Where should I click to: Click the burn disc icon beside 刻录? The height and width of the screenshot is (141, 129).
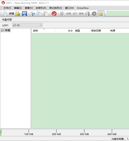coord(62,14)
